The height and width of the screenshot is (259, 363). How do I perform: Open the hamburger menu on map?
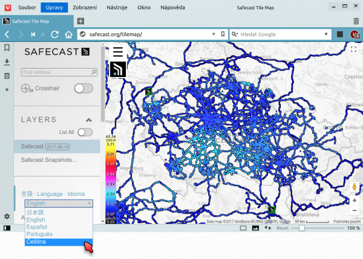click(118, 52)
